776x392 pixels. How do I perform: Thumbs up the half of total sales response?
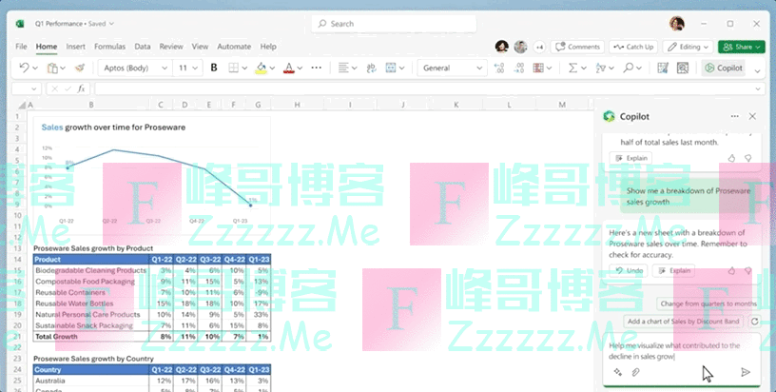(731, 158)
